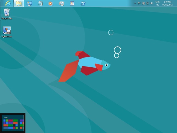This screenshot has height=133, width=177.
Task: Launch Windows PowerShell from taskbar
Action: point(83,4)
